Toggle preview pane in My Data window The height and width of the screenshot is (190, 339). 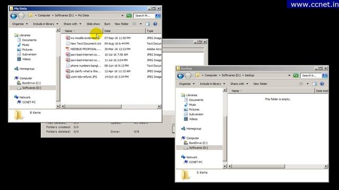(148, 24)
